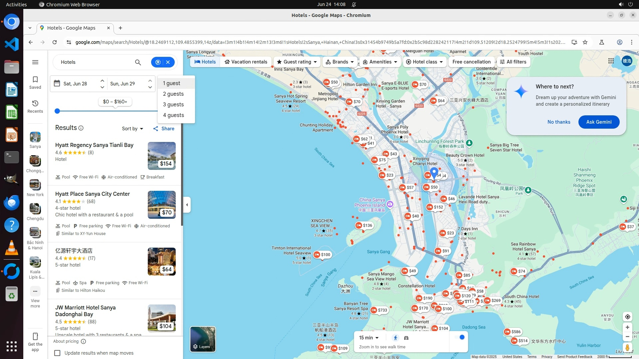
Task: Click the my-location crosshair button
Action: 627,317
